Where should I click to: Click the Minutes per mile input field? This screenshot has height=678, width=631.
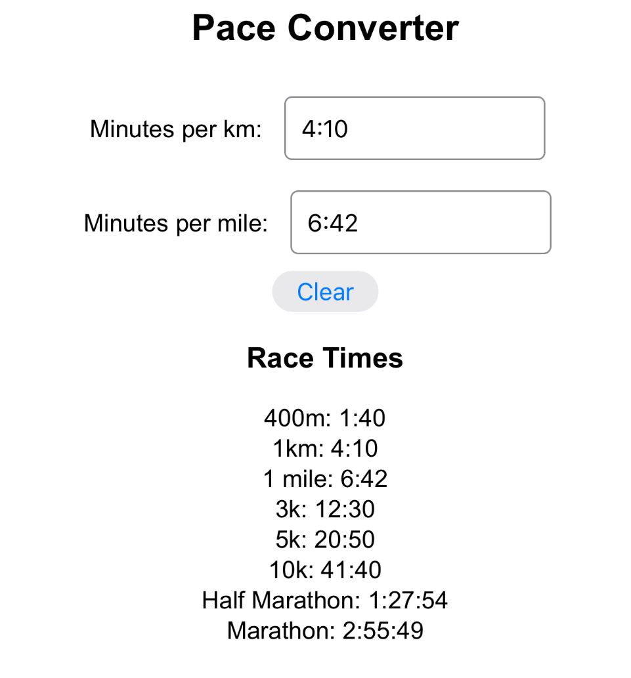[x=419, y=222]
